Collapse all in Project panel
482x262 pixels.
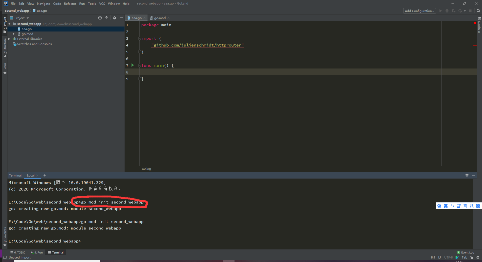click(106, 18)
